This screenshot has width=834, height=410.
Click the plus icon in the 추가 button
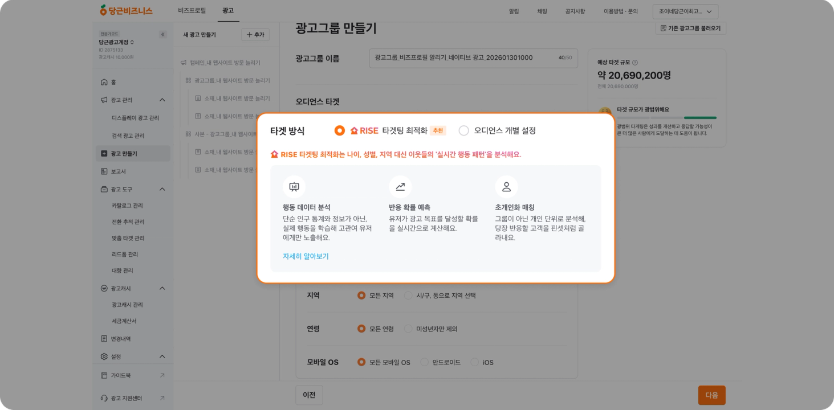point(249,35)
